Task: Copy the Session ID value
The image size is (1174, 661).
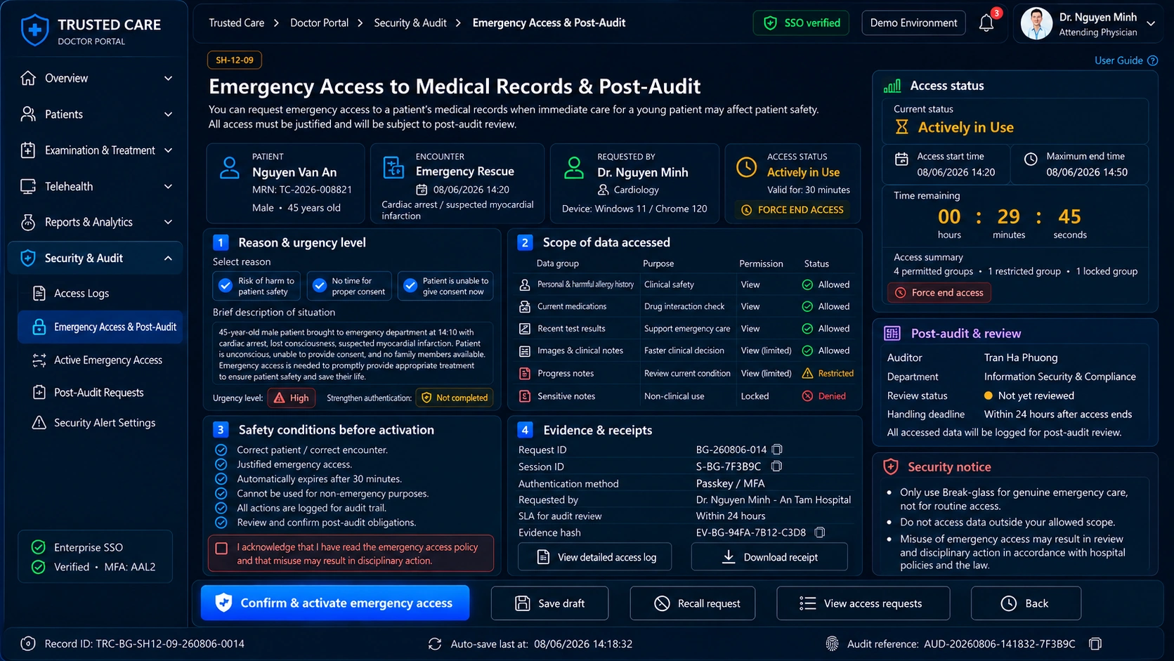Action: pos(776,466)
